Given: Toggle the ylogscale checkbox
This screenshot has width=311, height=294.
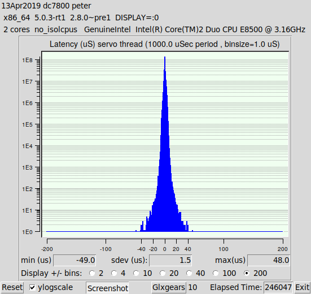Looking at the screenshot, I should 32,287.
